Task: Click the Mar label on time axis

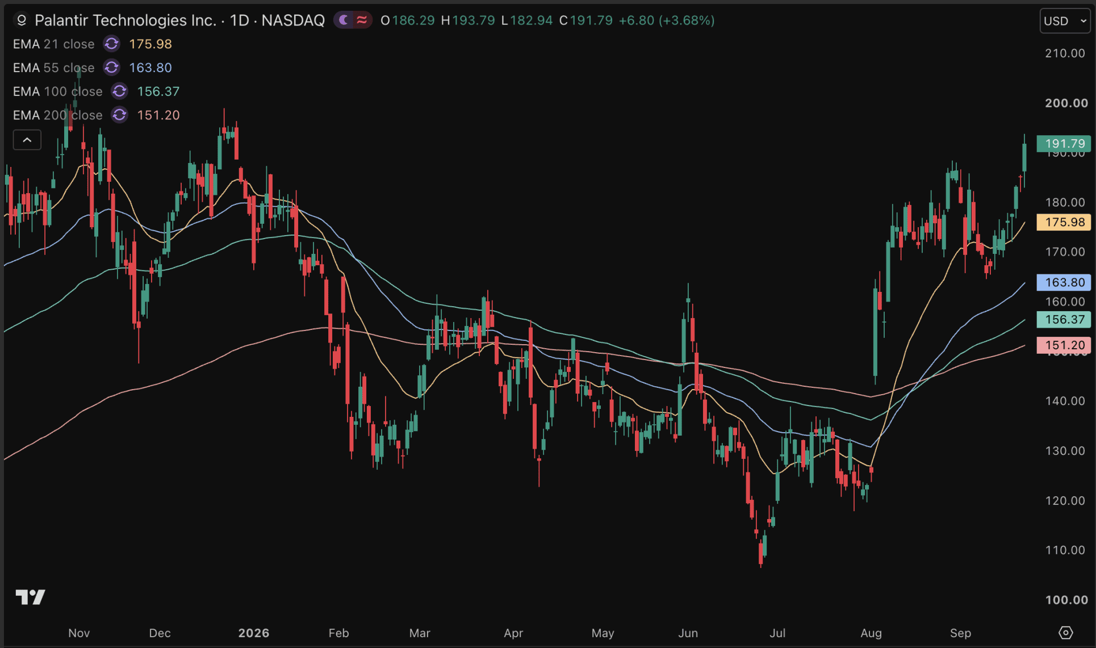Action: (420, 633)
